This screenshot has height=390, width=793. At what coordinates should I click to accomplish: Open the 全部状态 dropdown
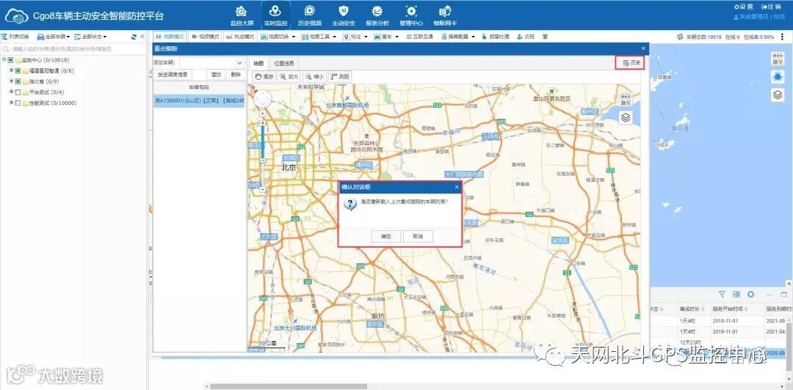click(90, 37)
